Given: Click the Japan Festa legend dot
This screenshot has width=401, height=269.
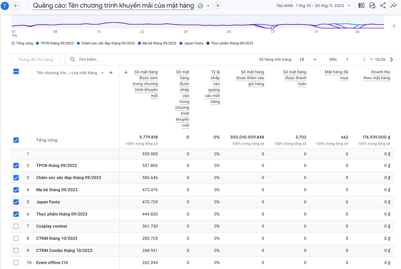Looking at the screenshot, I should pyautogui.click(x=181, y=43).
